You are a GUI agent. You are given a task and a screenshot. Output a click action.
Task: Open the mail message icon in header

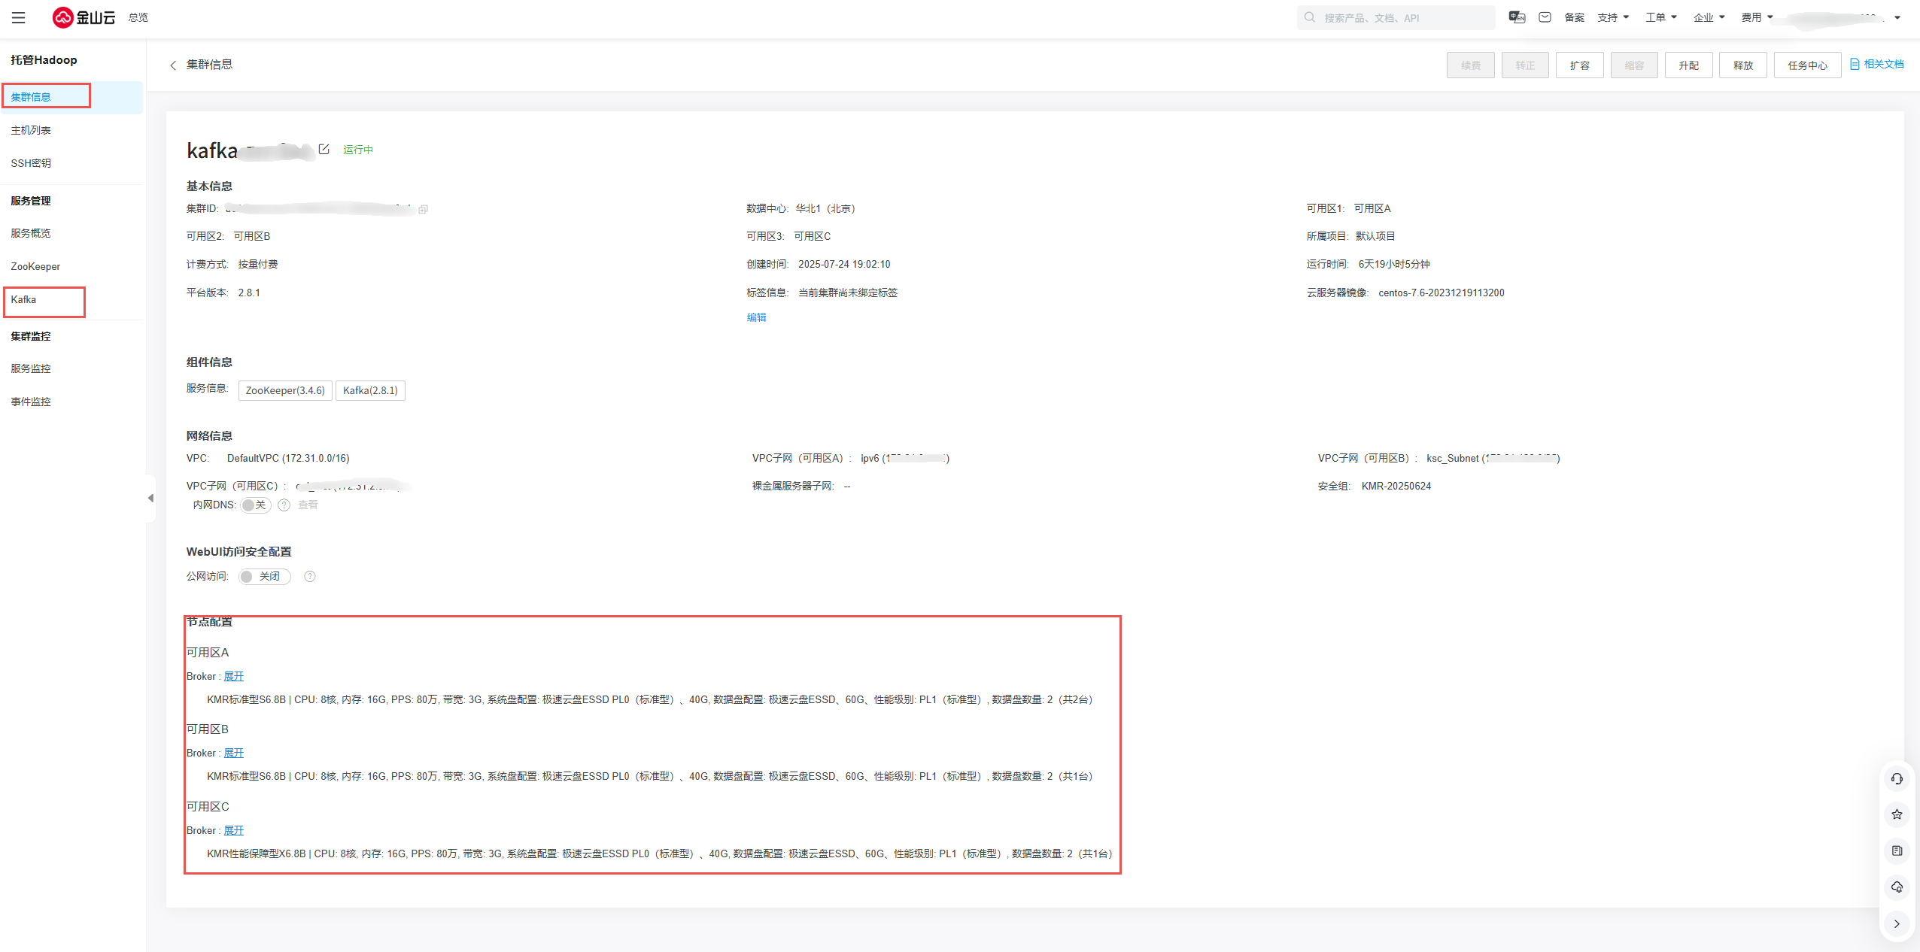click(1545, 17)
